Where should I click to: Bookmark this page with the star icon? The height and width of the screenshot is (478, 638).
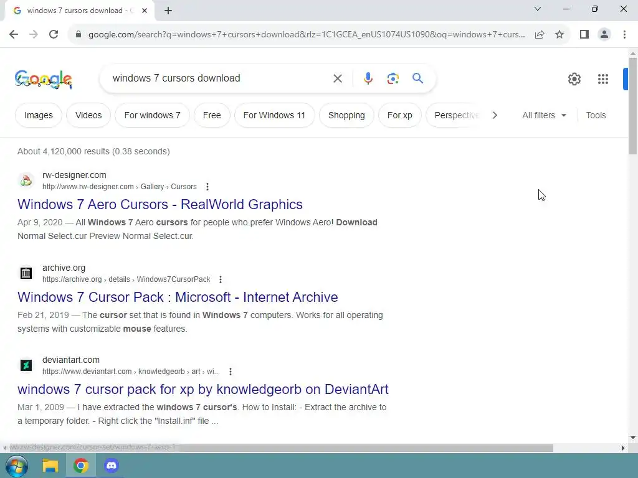pyautogui.click(x=559, y=34)
